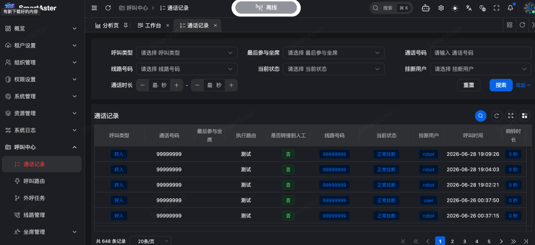The height and width of the screenshot is (245, 535).
Task: Click the 通话号码 input field
Action: pos(481,53)
